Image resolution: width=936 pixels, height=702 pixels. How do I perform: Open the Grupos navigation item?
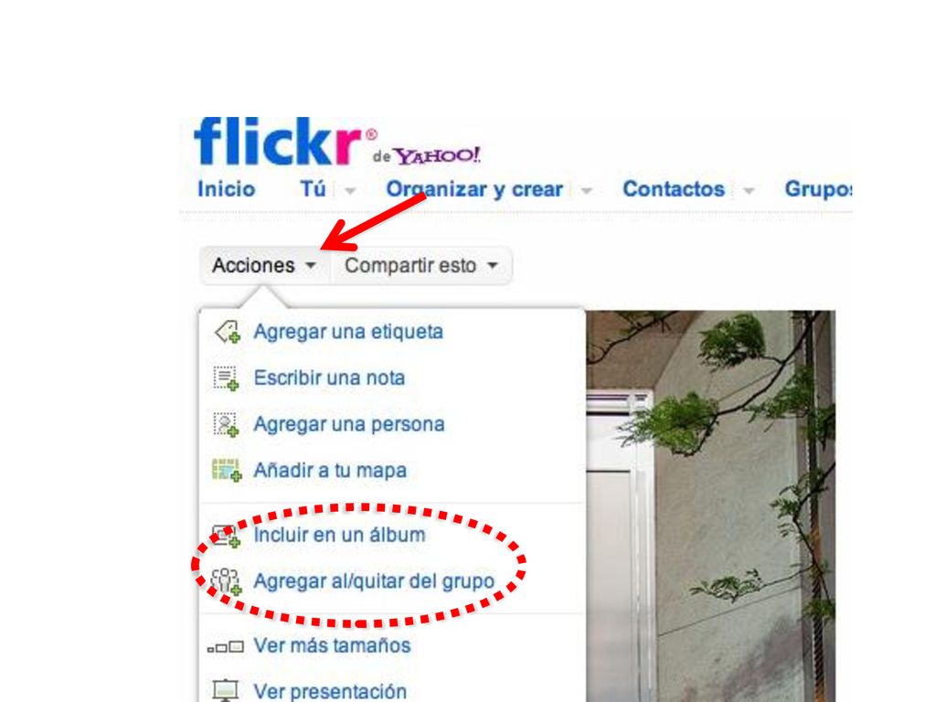(x=818, y=189)
